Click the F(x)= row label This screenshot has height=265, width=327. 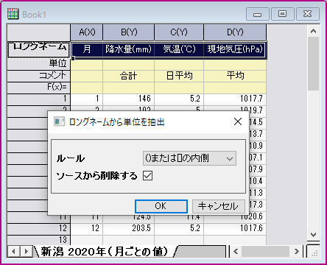pos(39,88)
